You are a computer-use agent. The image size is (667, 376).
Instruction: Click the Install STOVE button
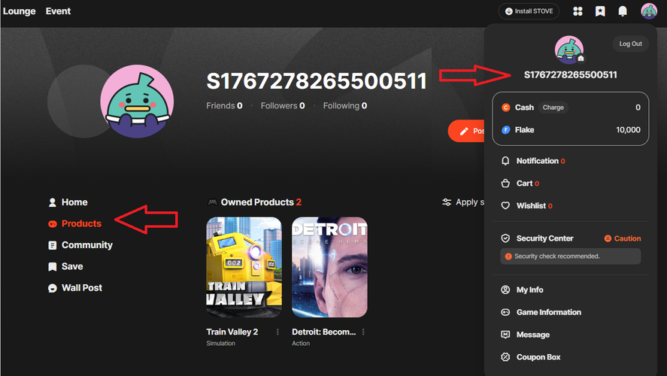click(x=529, y=11)
